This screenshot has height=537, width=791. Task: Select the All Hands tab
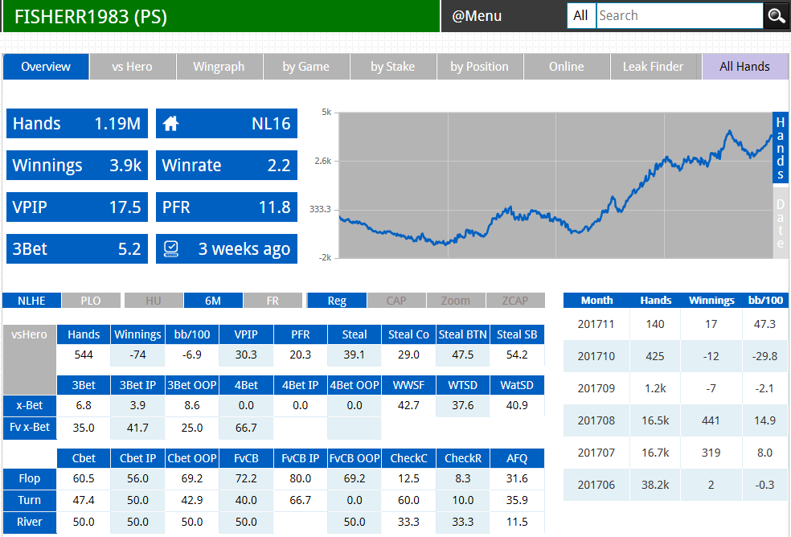pyautogui.click(x=744, y=67)
